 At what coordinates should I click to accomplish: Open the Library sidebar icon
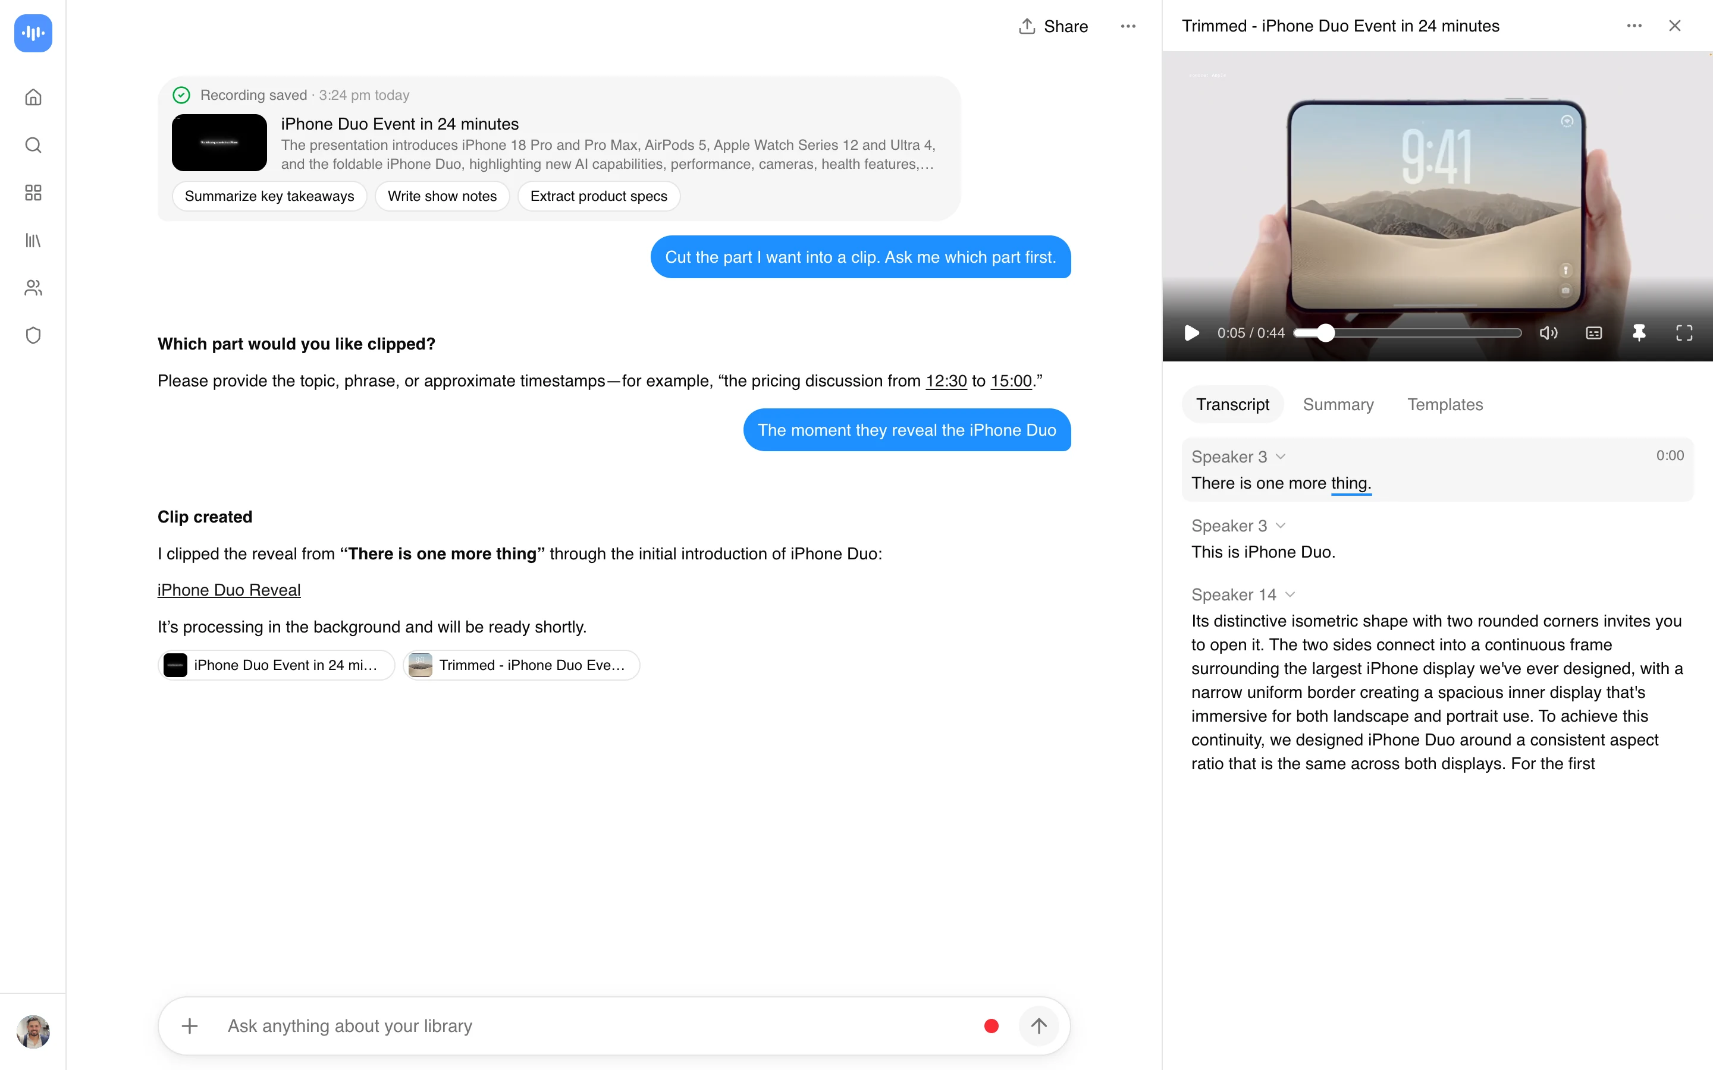[33, 241]
